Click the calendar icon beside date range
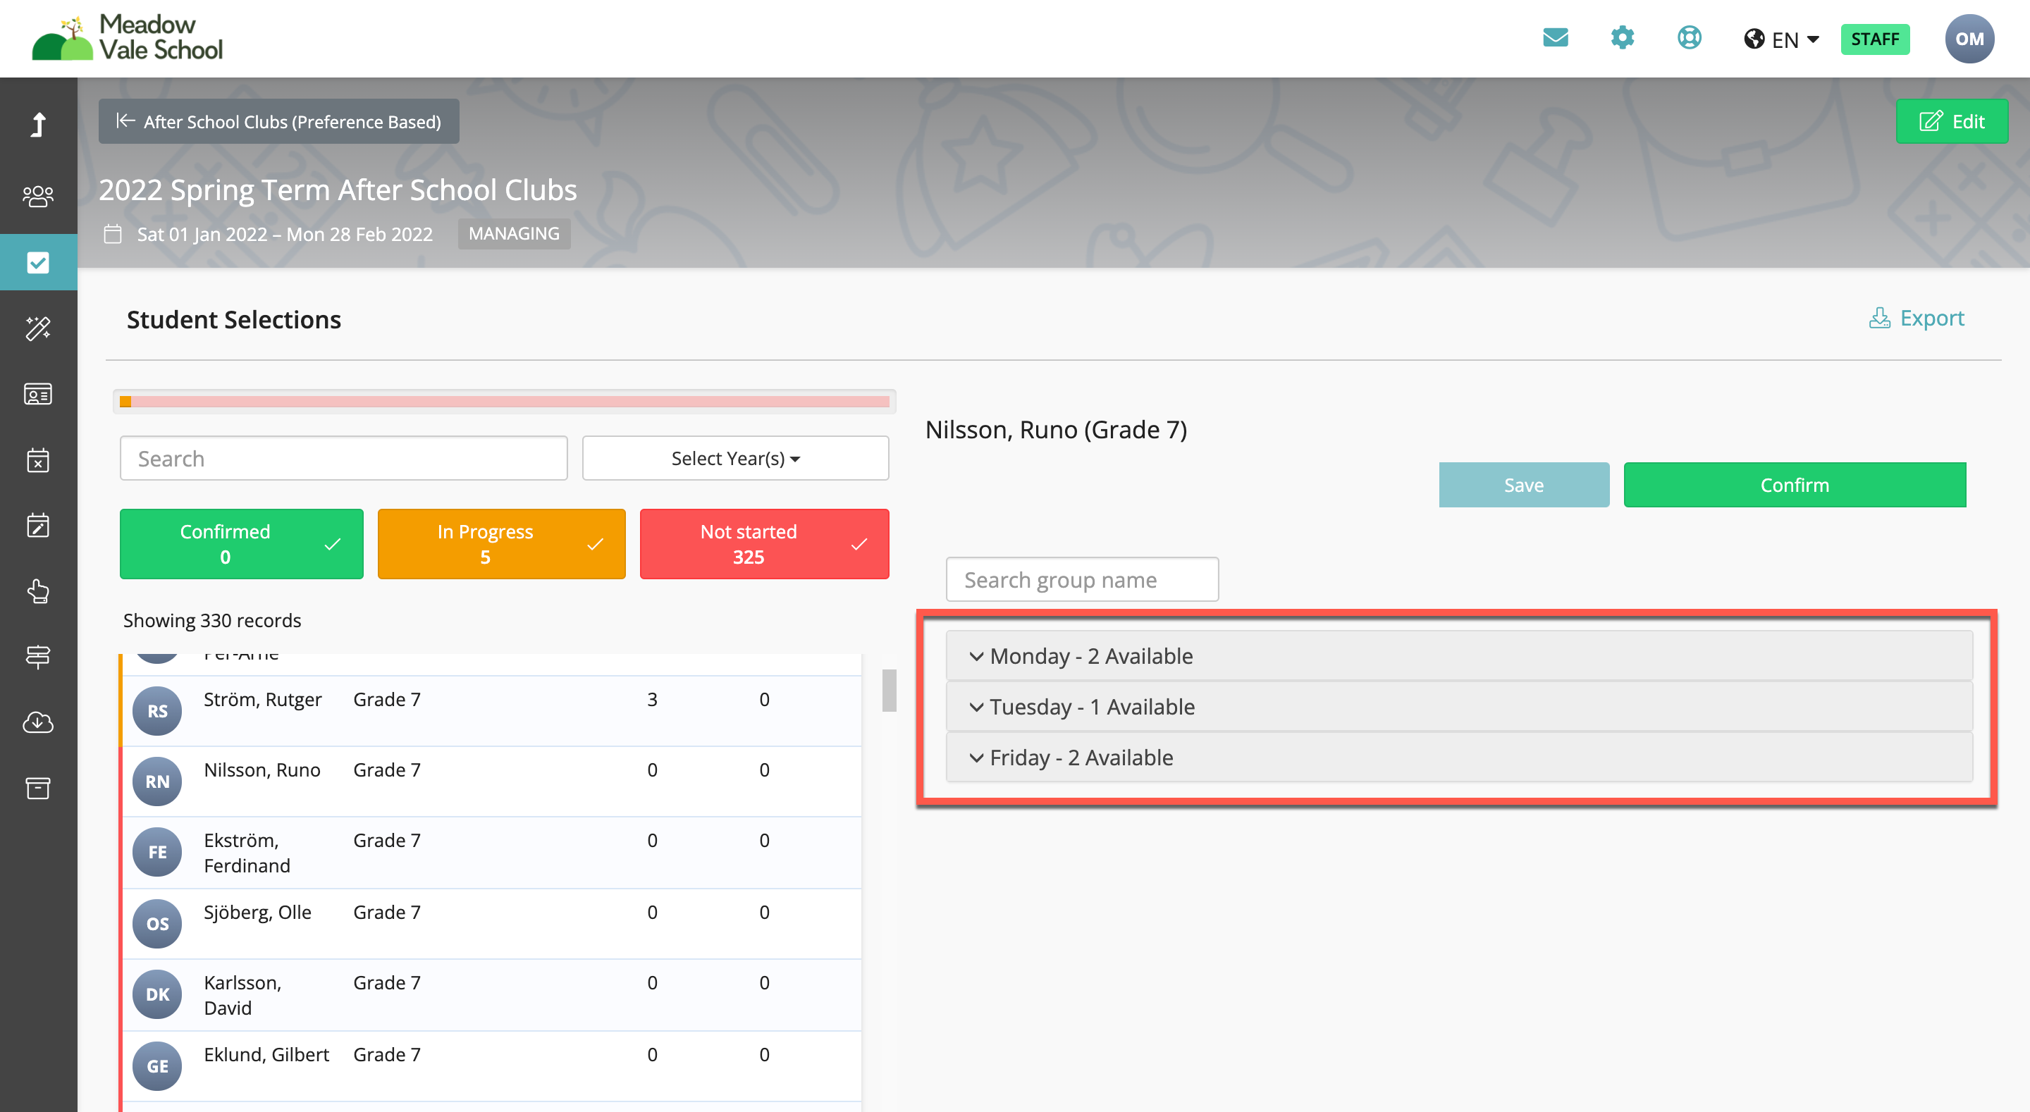 [113, 234]
